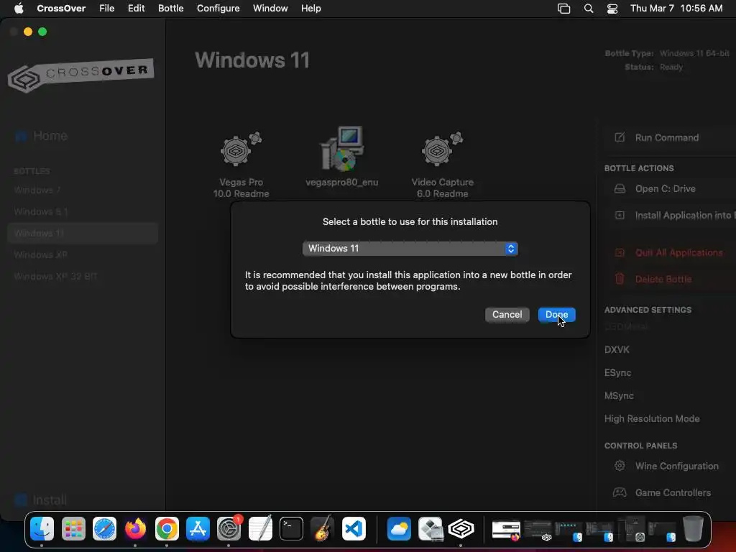Click the Open C: Drive label

click(x=665, y=189)
